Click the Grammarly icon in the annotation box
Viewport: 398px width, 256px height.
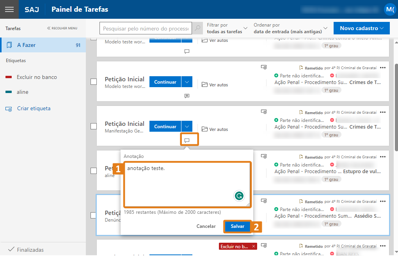239,195
